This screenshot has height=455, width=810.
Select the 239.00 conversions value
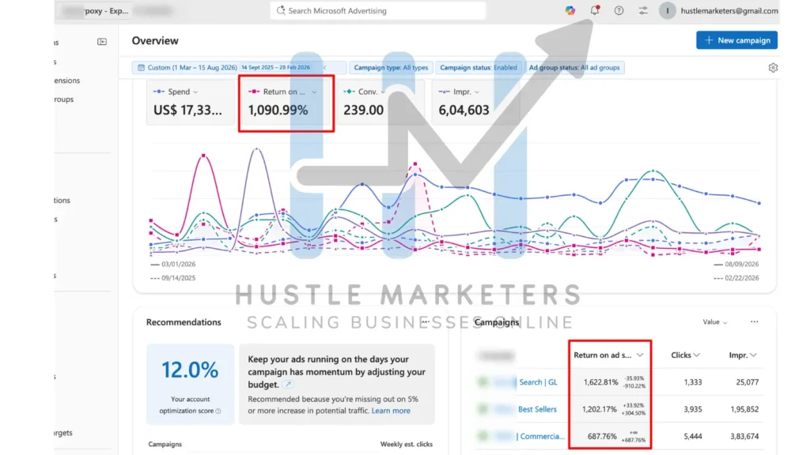click(x=363, y=110)
